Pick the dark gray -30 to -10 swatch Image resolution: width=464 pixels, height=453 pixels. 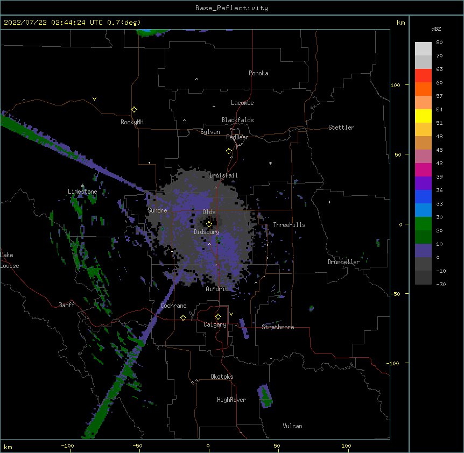pyautogui.click(x=423, y=278)
